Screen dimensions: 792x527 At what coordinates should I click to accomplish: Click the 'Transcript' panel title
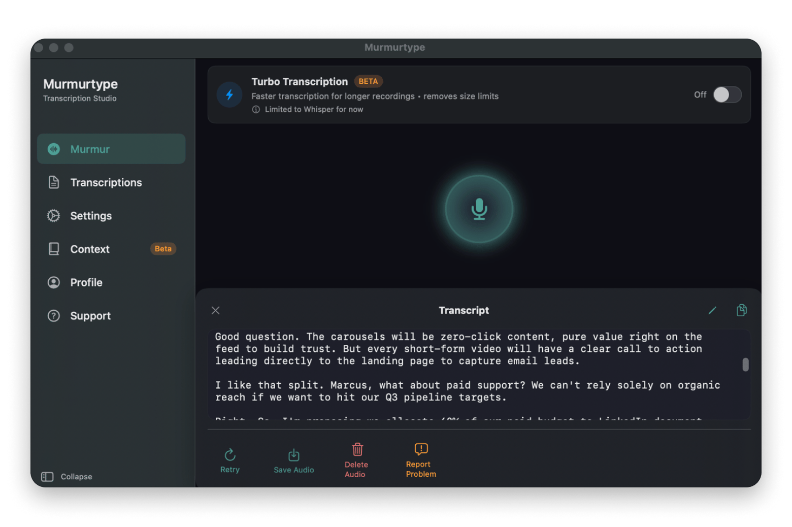(464, 310)
